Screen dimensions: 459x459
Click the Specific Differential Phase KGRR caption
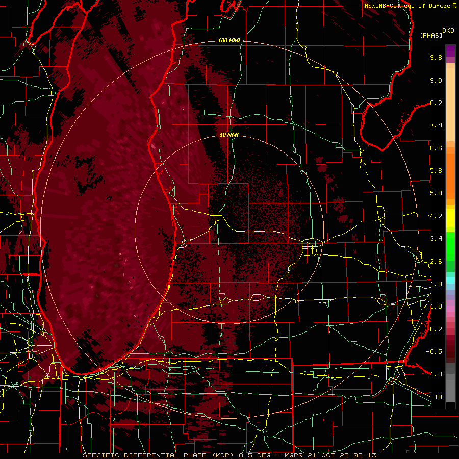229,455
